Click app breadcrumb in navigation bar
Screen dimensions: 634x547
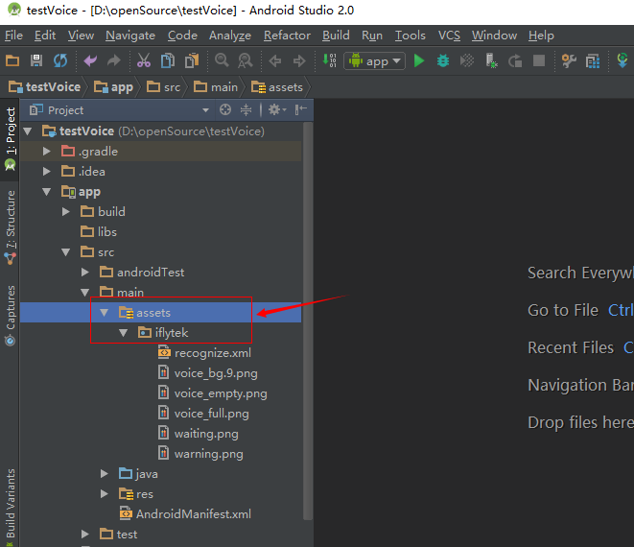pos(113,87)
